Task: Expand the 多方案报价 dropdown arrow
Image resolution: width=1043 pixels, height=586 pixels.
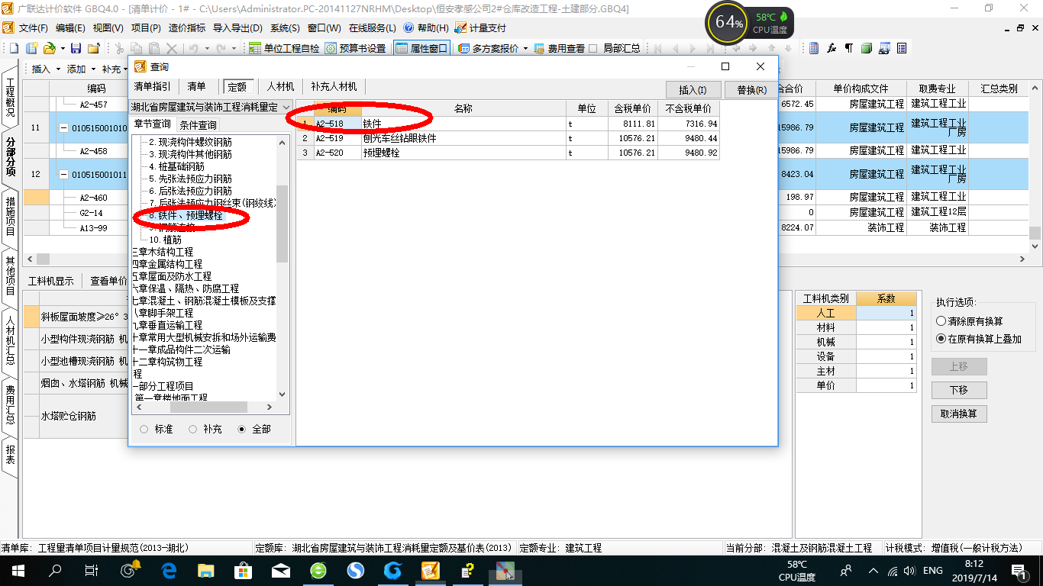Action: pyautogui.click(x=525, y=49)
